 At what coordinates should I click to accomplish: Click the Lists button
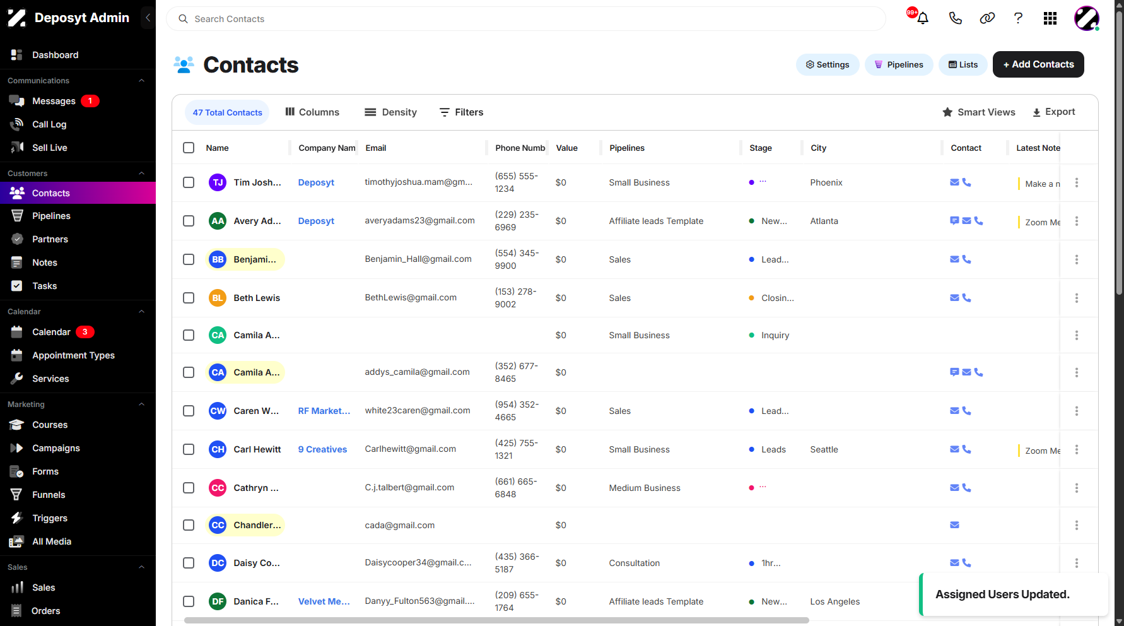point(963,64)
